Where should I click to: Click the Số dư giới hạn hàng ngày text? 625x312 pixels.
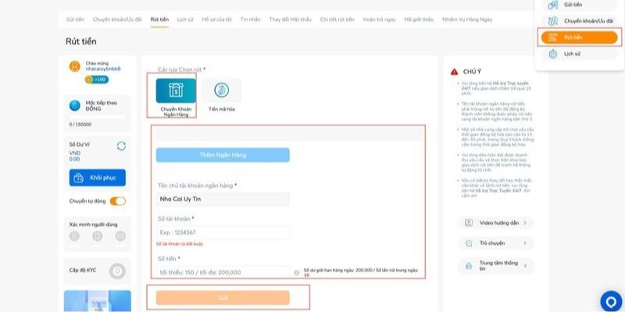tap(361, 272)
